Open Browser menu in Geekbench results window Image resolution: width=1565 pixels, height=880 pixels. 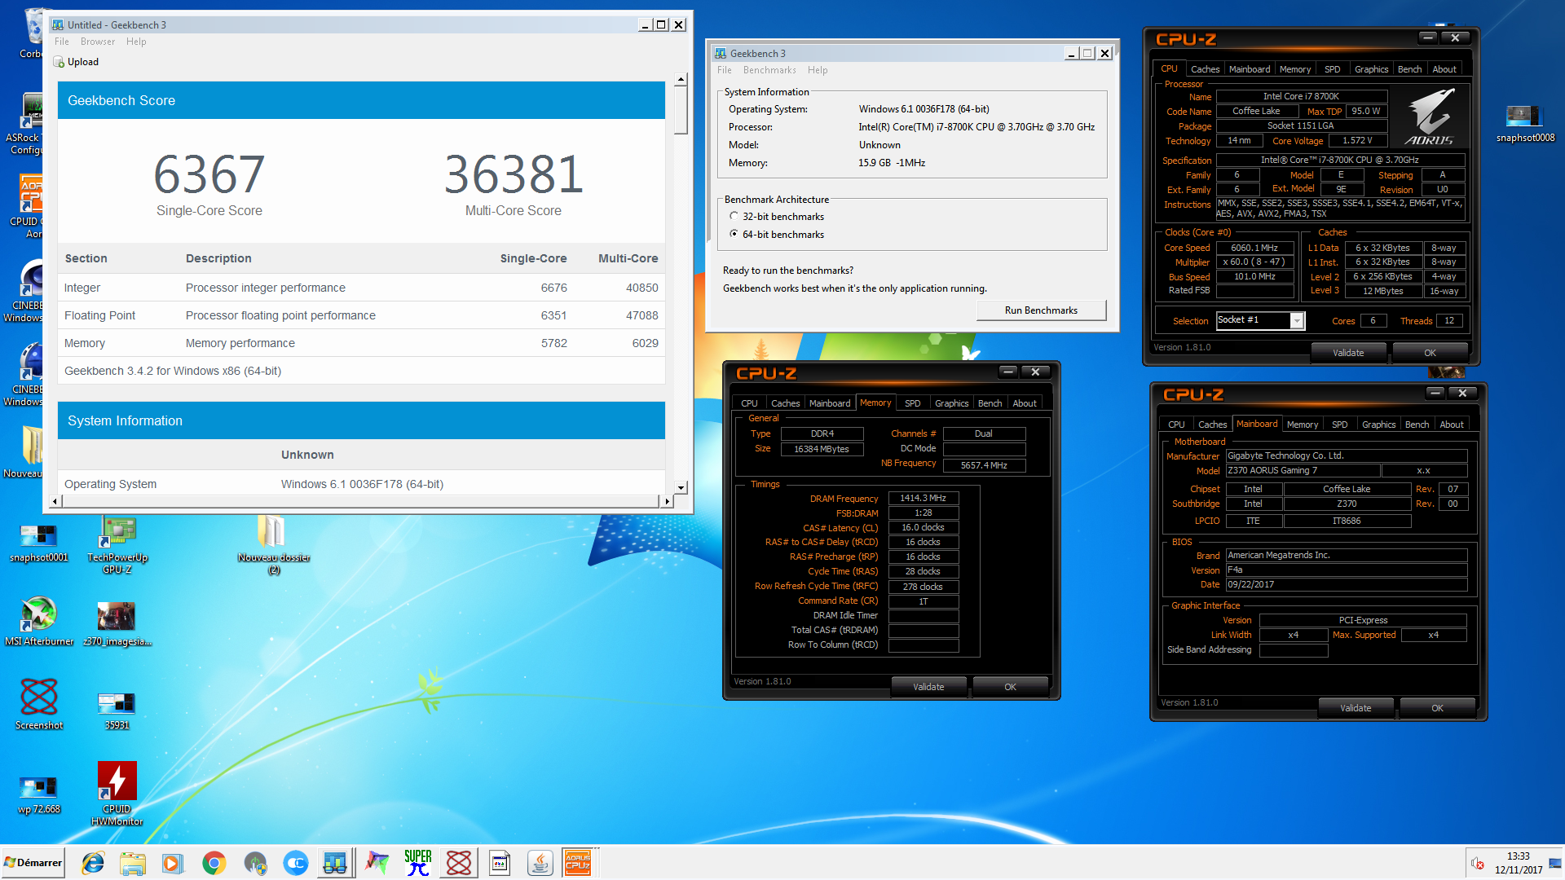pos(98,42)
